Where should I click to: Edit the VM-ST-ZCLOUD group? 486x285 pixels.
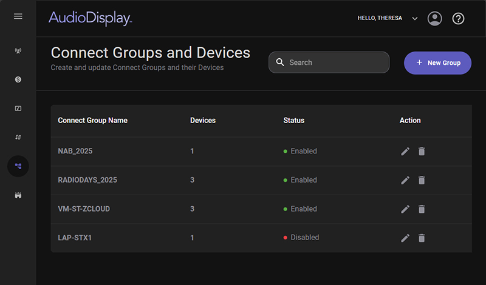[405, 209]
